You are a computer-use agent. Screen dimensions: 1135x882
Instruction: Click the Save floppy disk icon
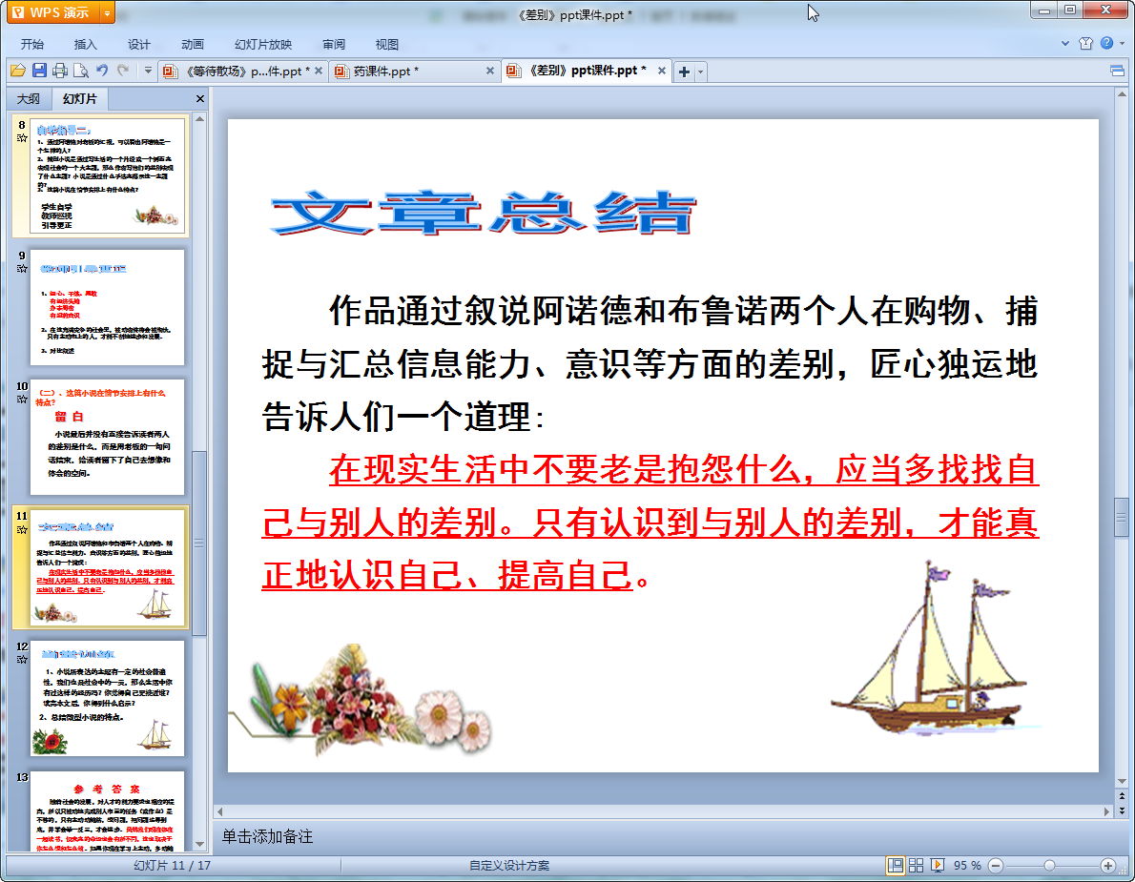39,71
